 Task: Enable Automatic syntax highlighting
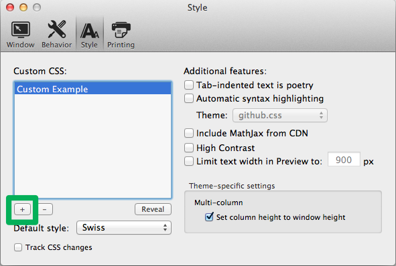[189, 98]
